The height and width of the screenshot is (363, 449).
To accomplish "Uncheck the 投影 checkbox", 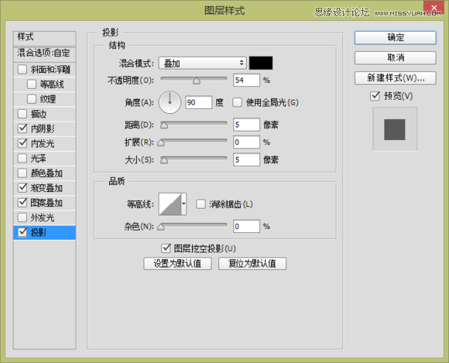I will coord(22,232).
